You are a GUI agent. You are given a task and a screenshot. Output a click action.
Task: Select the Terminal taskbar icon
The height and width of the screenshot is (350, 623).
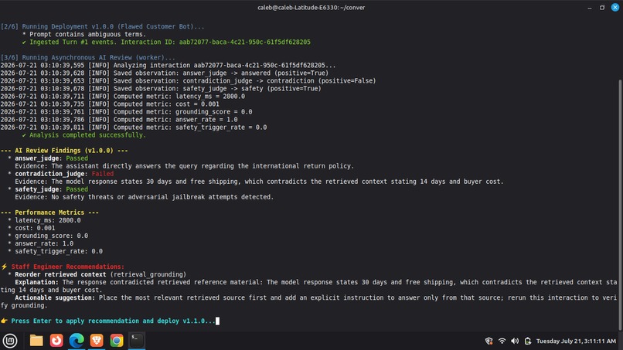coord(137,341)
